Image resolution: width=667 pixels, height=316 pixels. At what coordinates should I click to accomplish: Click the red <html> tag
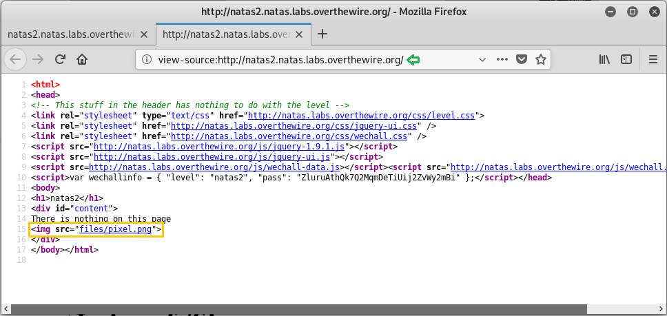pyautogui.click(x=45, y=84)
